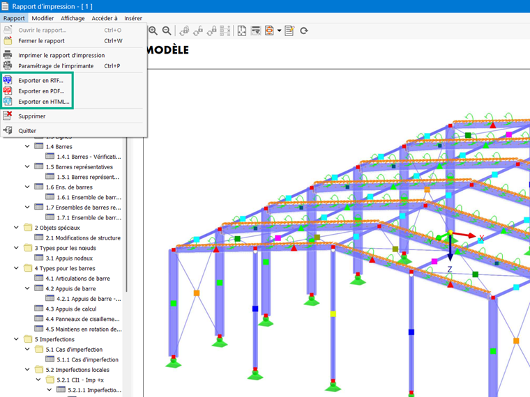The width and height of the screenshot is (530, 397).
Task: Select 1.6.1 Ensemble de barr... tree item
Action: click(x=89, y=197)
